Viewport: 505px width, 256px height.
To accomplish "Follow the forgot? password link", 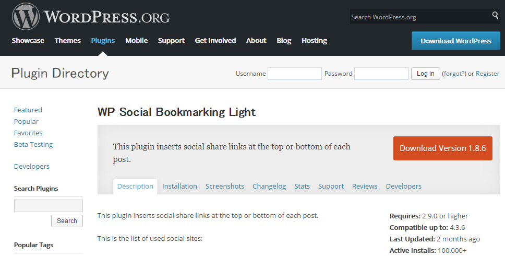I will click(454, 74).
